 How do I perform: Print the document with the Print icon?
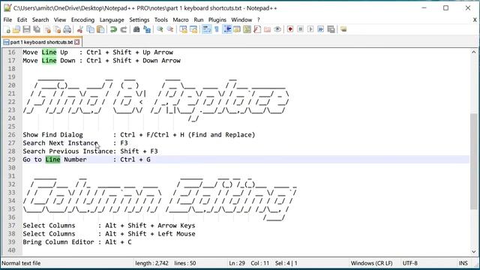click(x=67, y=29)
